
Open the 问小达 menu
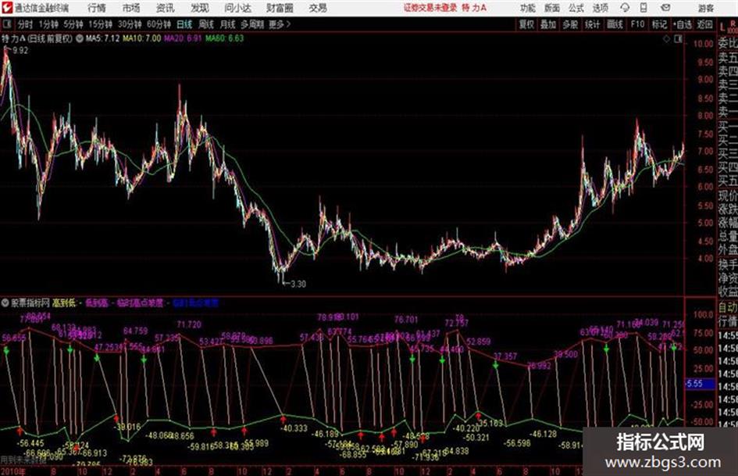coord(237,8)
